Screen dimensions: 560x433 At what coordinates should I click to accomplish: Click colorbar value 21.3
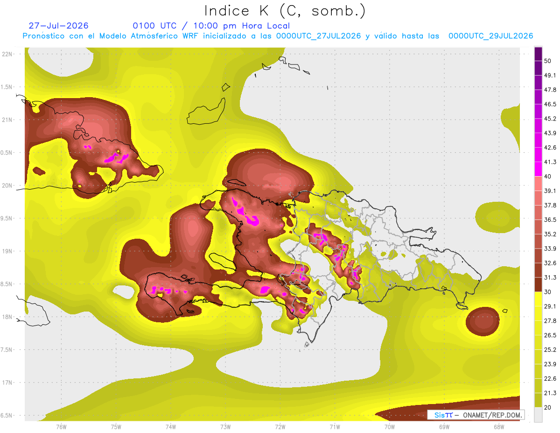550,393
